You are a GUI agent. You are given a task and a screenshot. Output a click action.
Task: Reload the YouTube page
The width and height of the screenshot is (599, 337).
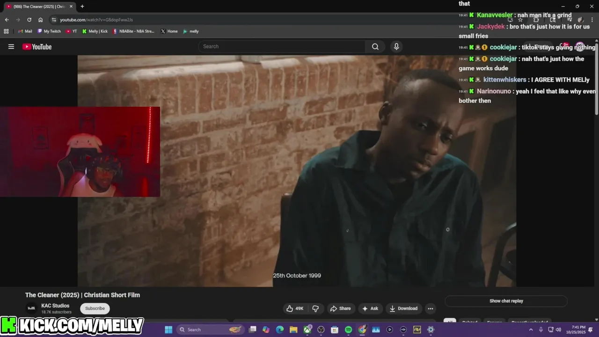pyautogui.click(x=29, y=20)
